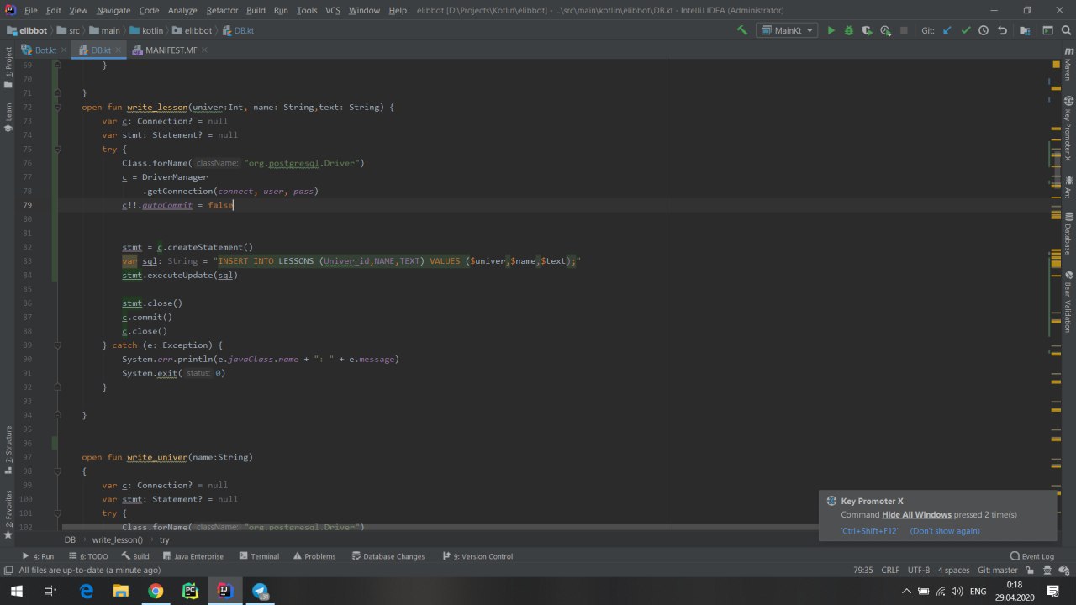This screenshot has height=605, width=1076.
Task: Click the Build Project hammer icon
Action: tap(742, 30)
